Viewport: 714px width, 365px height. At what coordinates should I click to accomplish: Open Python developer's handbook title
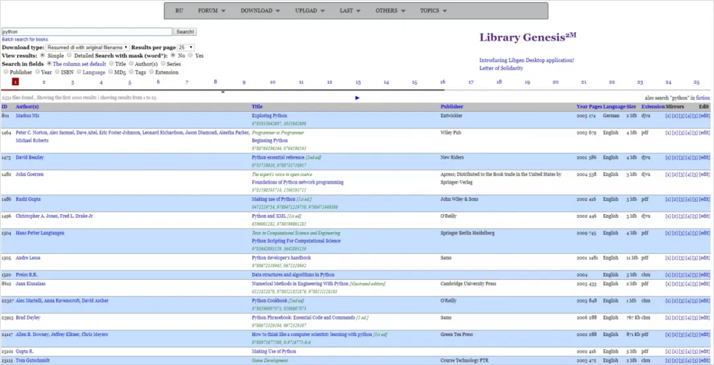coord(281,258)
